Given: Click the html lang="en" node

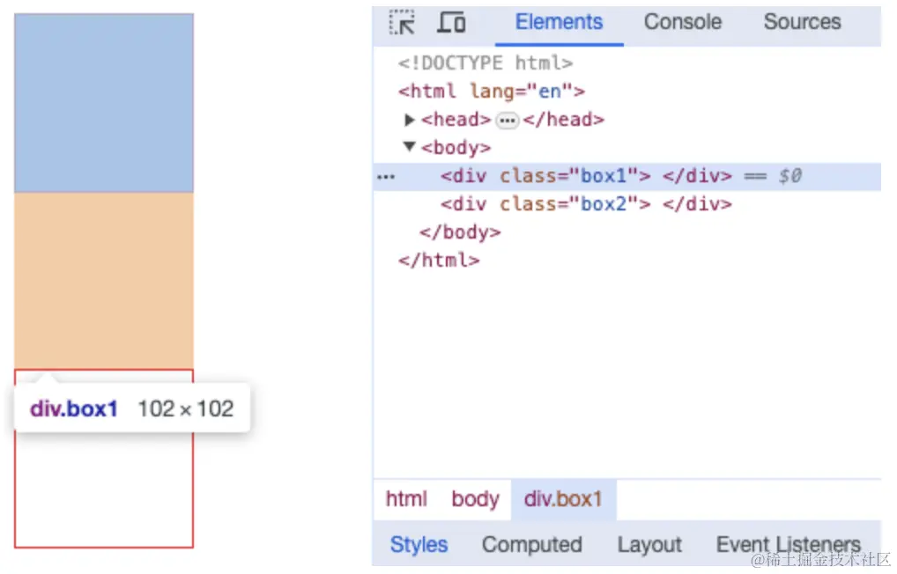Looking at the screenshot, I should tap(491, 92).
